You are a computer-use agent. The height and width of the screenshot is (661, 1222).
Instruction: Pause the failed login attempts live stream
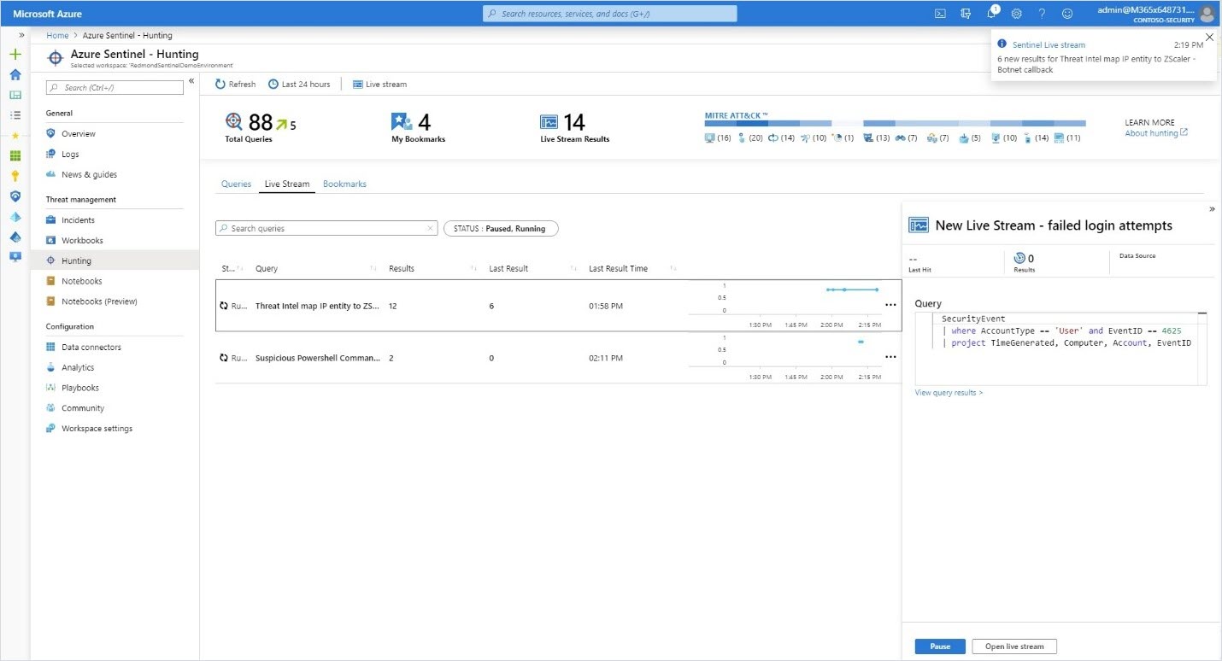click(x=940, y=646)
